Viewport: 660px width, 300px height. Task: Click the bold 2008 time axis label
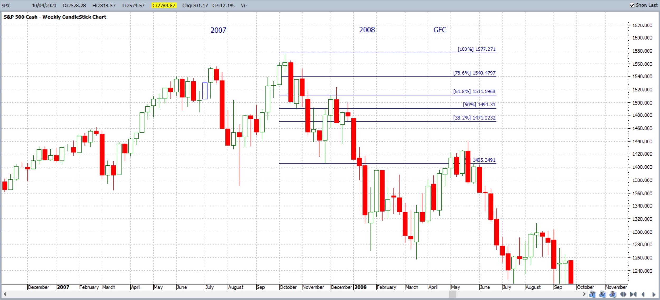point(360,287)
